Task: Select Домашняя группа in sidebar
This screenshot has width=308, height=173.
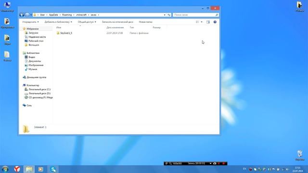Action: pos(37,77)
